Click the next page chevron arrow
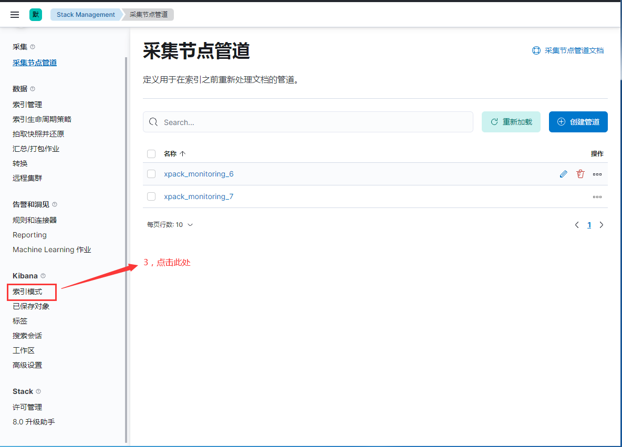This screenshot has height=447, width=622. coord(602,224)
